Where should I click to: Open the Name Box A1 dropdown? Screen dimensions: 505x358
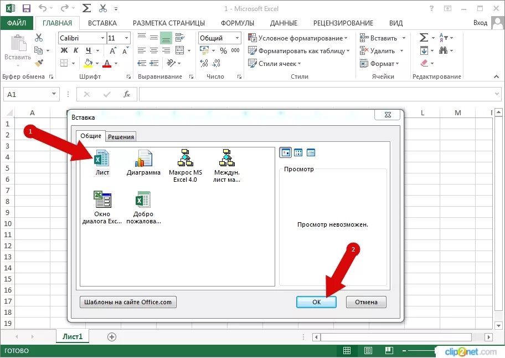tap(54, 94)
